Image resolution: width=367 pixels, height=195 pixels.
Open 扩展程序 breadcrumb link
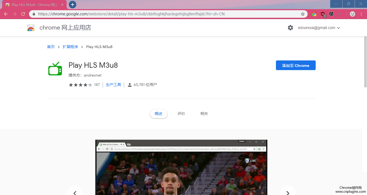[70, 47]
